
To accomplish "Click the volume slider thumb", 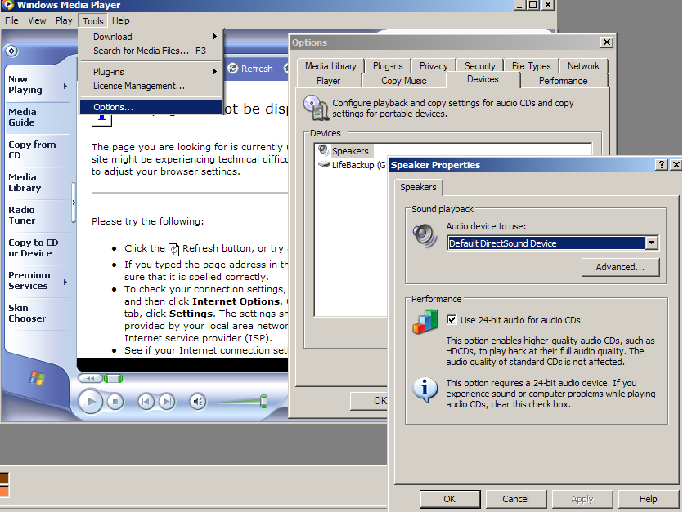I will (263, 401).
